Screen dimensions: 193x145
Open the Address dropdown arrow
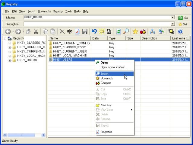coord(173,18)
